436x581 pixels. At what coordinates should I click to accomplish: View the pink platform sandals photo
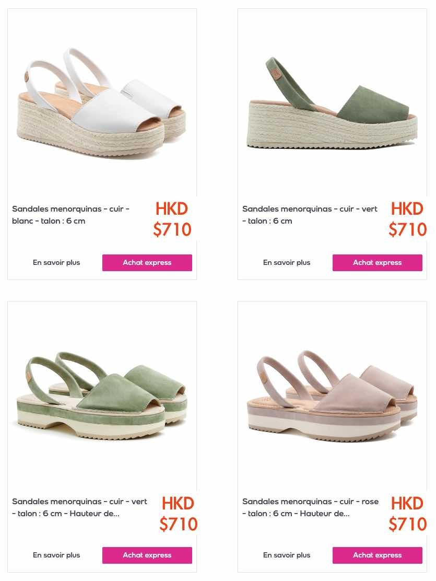pos(332,396)
